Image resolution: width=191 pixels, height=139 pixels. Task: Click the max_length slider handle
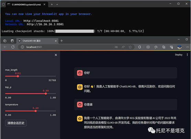(x=18, y=76)
